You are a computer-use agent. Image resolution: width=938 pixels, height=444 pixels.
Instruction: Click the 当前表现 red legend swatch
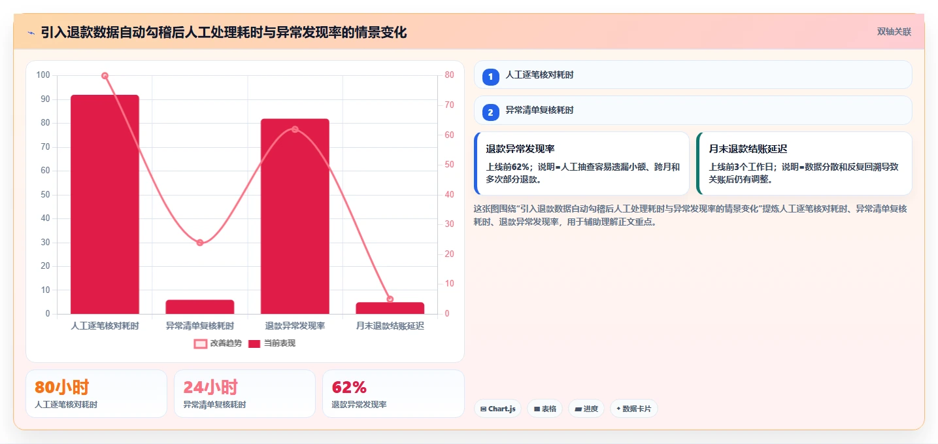point(254,343)
